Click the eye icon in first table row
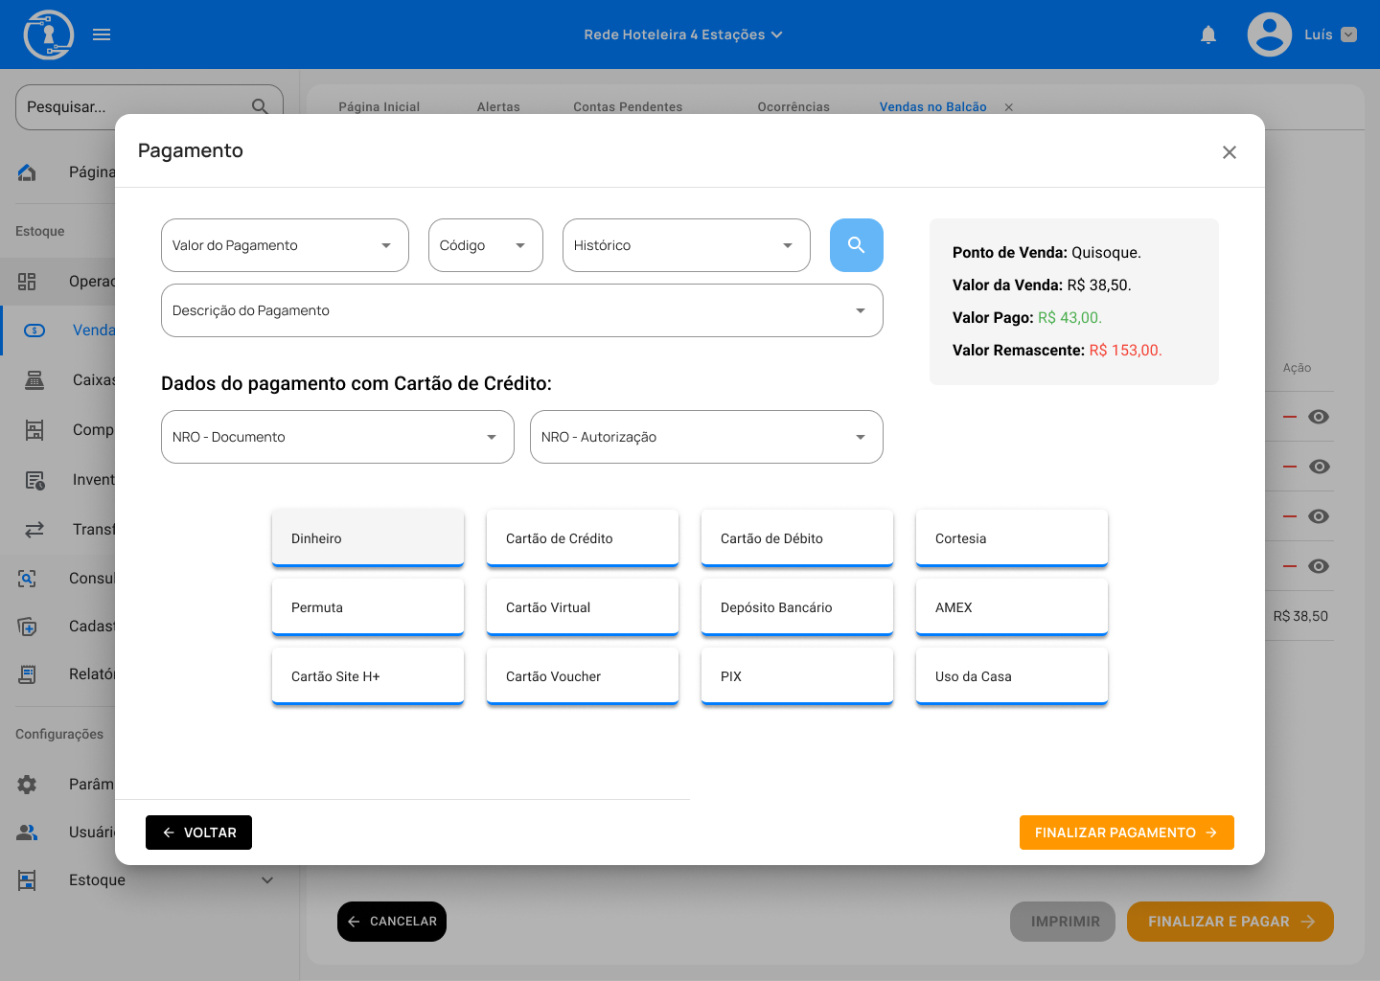 pos(1319,417)
